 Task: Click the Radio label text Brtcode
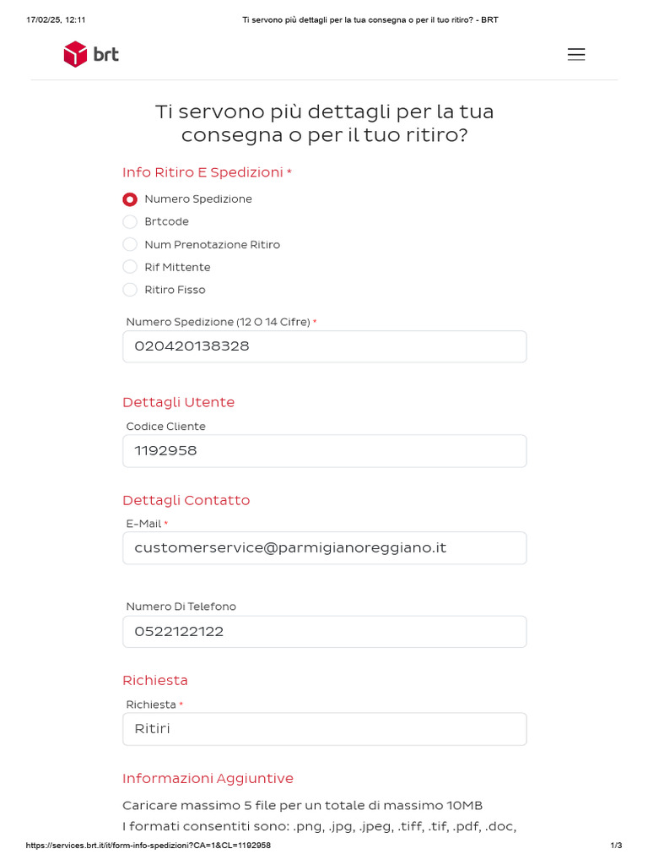coord(166,222)
